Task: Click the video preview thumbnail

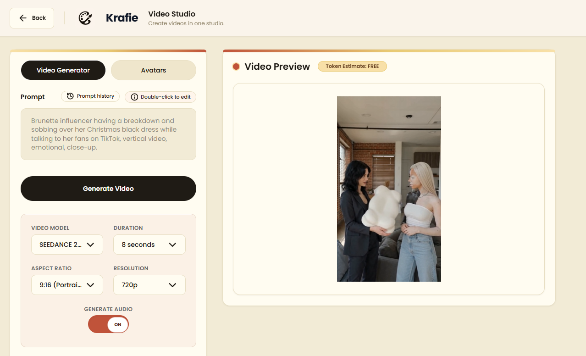Action: [389, 189]
